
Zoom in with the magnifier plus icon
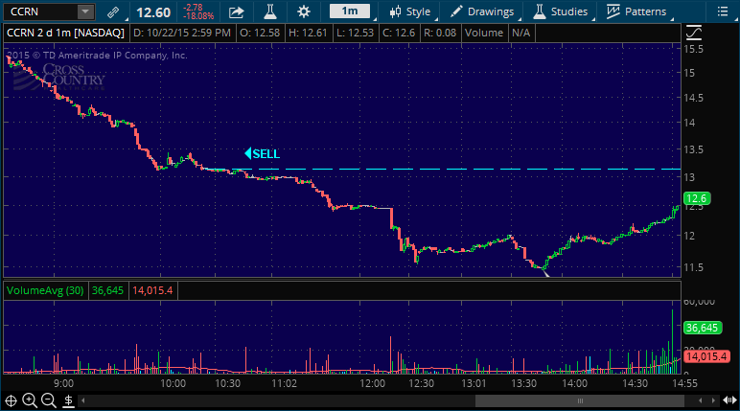(x=30, y=400)
